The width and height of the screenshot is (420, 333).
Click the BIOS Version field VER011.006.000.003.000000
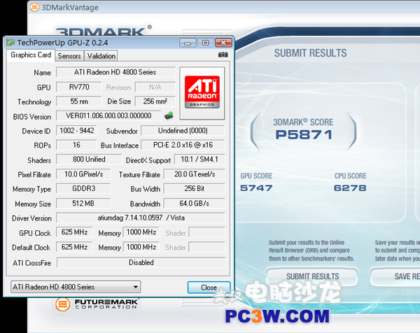tap(108, 115)
